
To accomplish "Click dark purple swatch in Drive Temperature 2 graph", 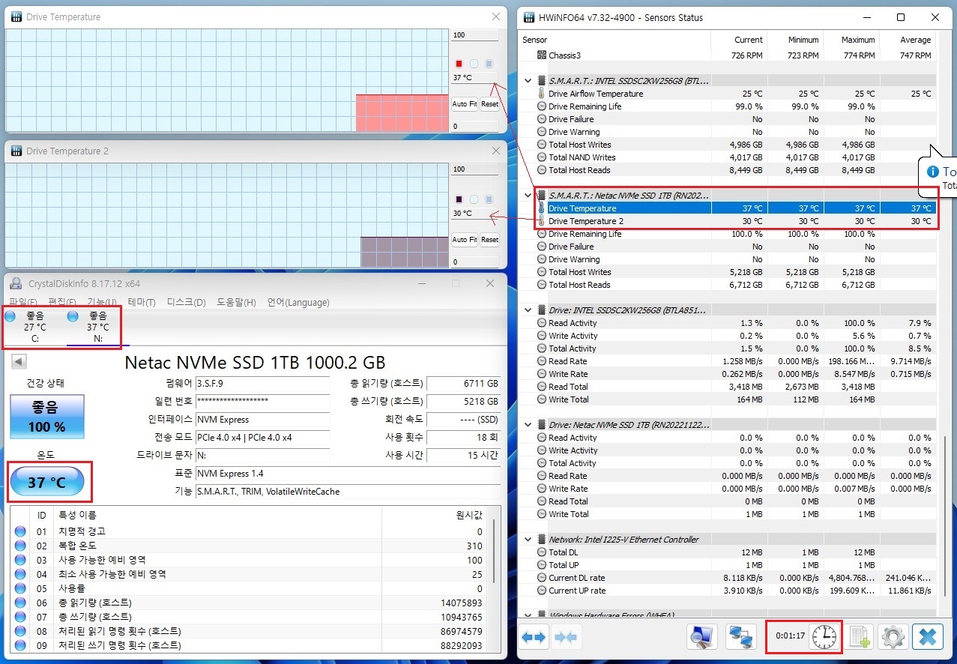I will point(459,199).
